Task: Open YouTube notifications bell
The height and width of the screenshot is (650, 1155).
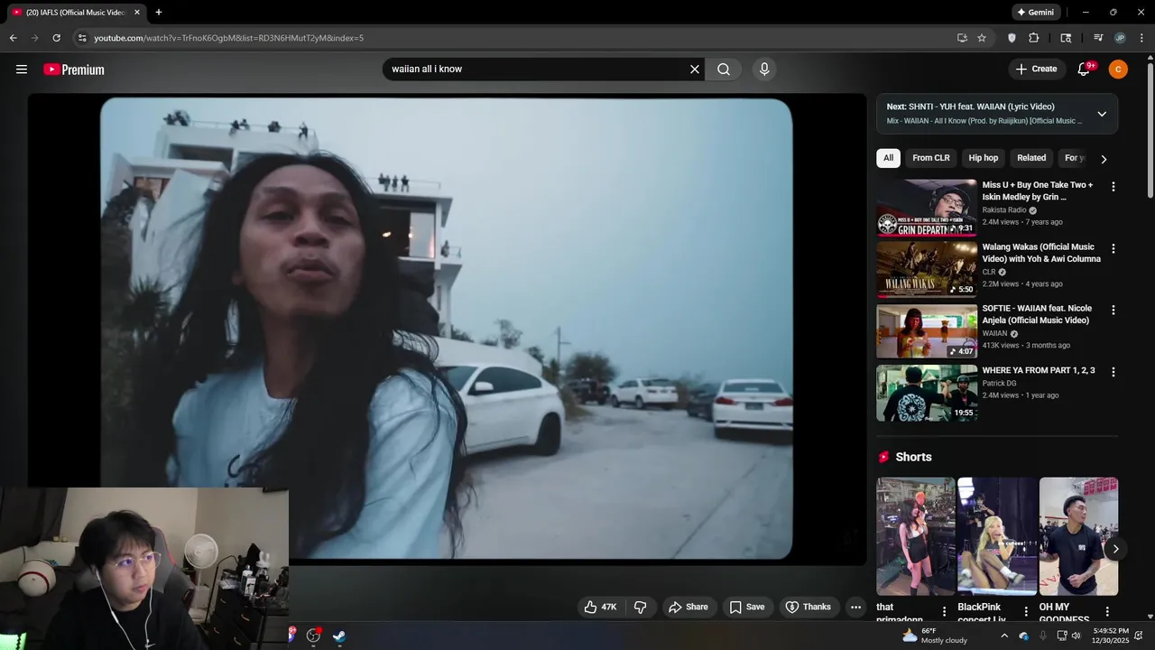Action: coord(1085,70)
